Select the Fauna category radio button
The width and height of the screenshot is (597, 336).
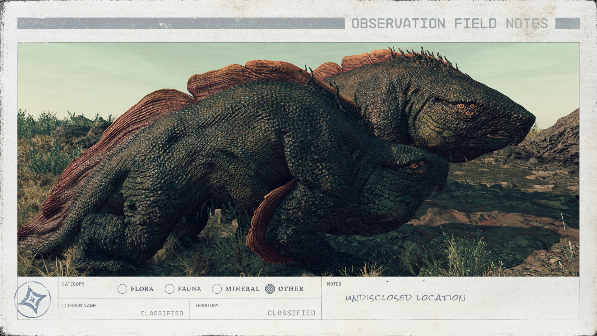pos(169,289)
